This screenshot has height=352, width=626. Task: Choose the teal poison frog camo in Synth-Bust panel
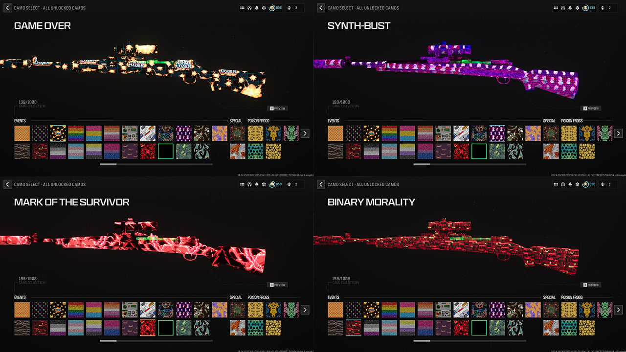point(569,151)
